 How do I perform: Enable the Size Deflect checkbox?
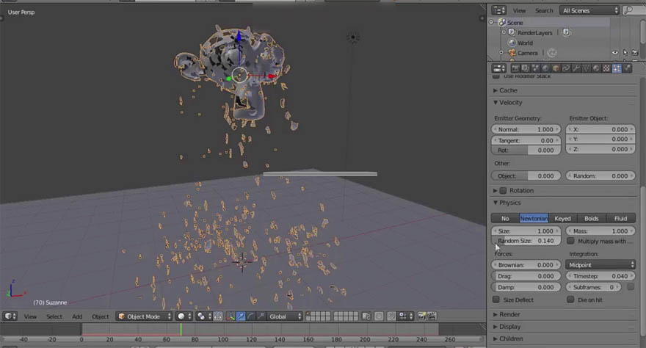pos(496,300)
